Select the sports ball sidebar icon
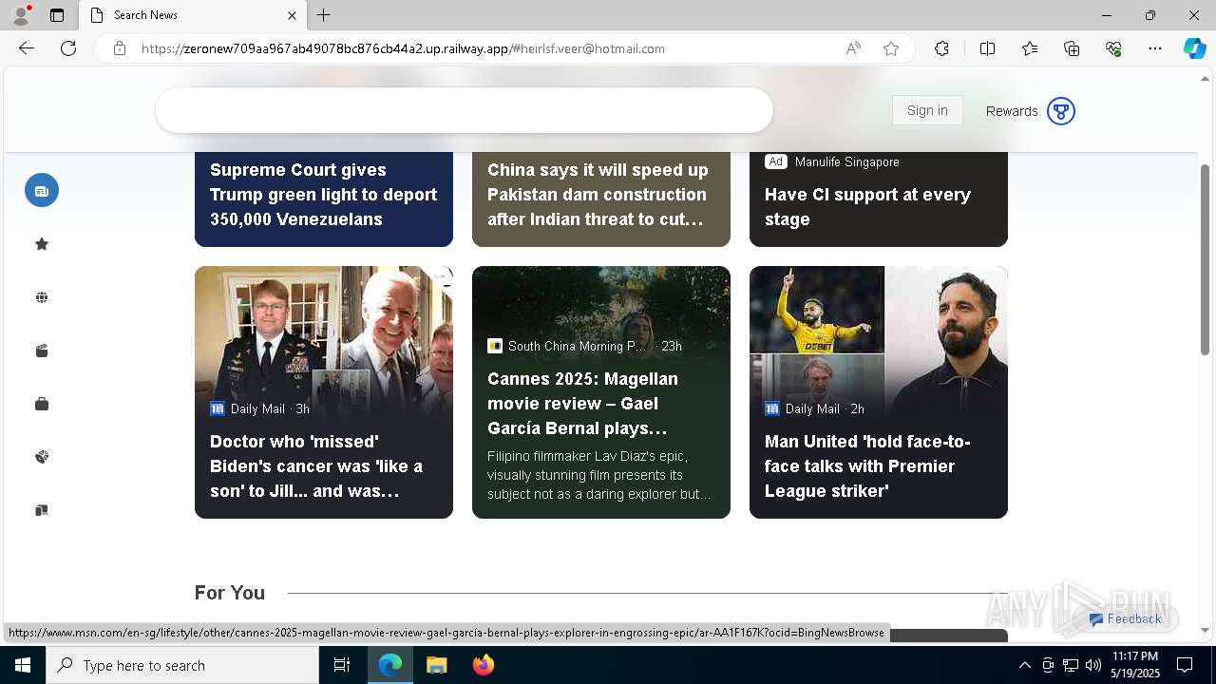 [42, 457]
